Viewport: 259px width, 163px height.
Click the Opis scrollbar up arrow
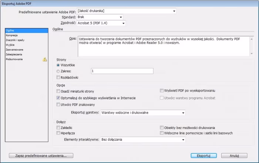pyautogui.click(x=252, y=39)
